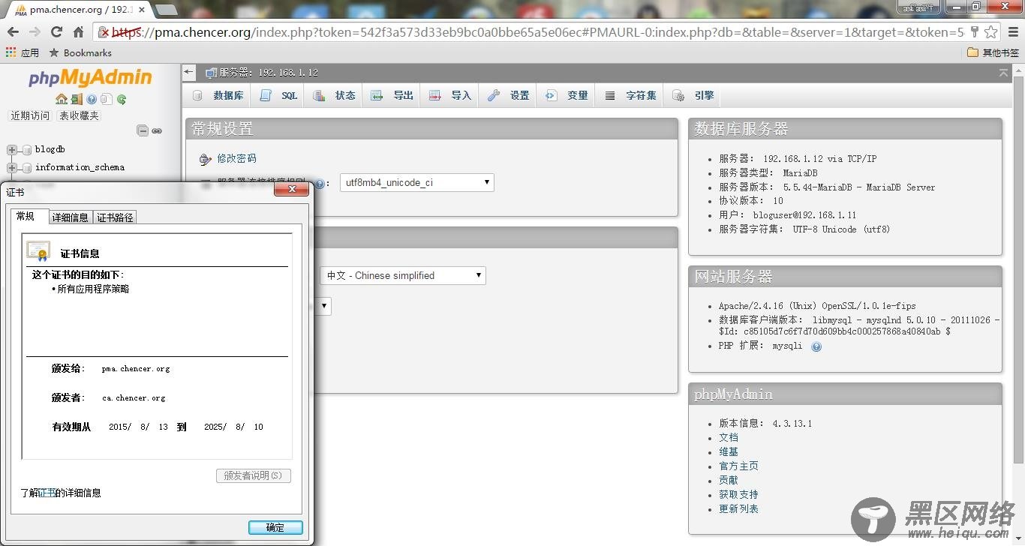Click the Bookmarks star item in bookmarks bar
The image size is (1025, 546).
80,52
